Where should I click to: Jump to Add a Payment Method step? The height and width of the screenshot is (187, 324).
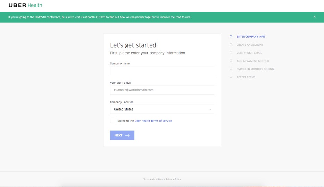252,61
